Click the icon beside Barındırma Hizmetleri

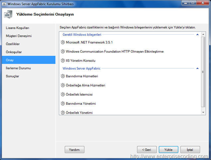pos(62,76)
